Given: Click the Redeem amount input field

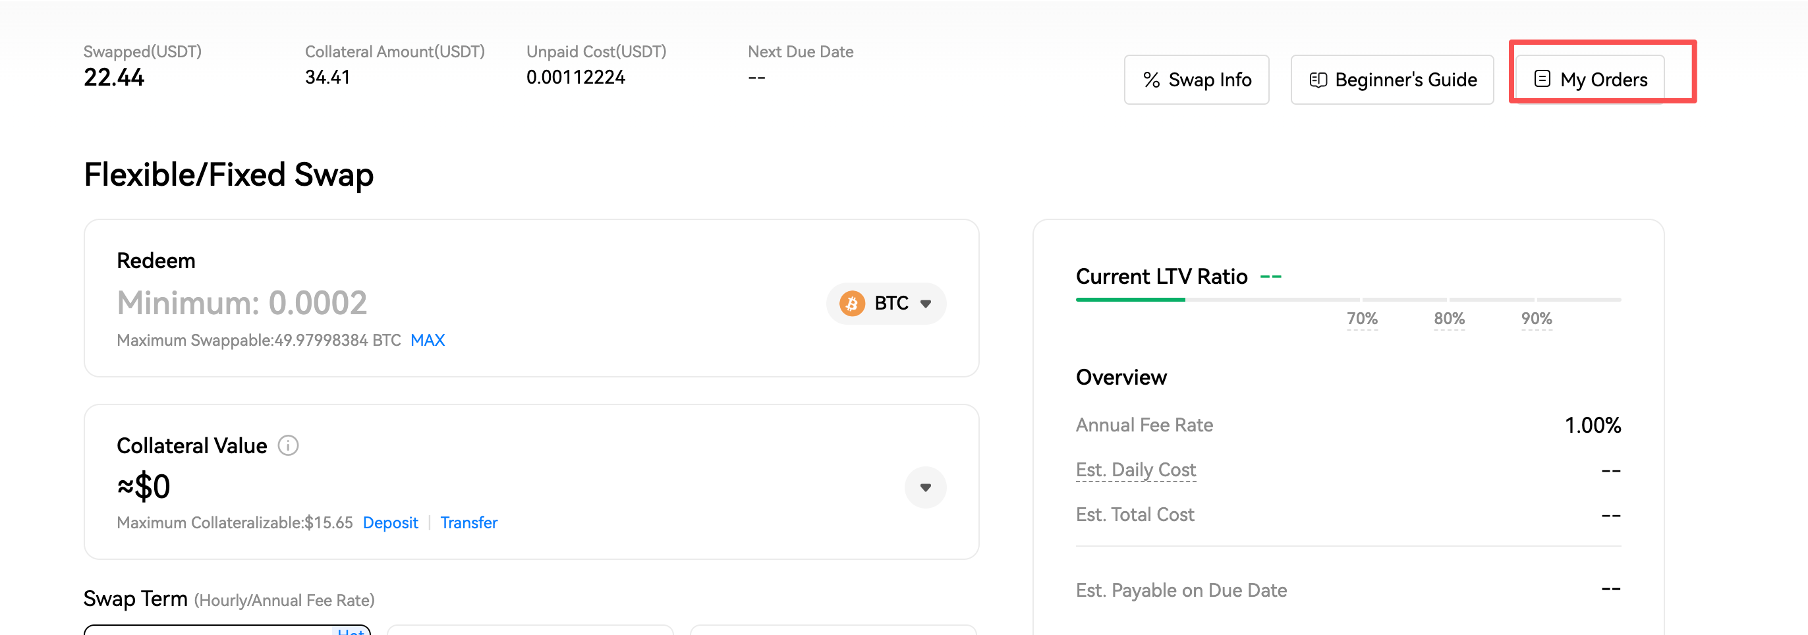Looking at the screenshot, I should (421, 303).
